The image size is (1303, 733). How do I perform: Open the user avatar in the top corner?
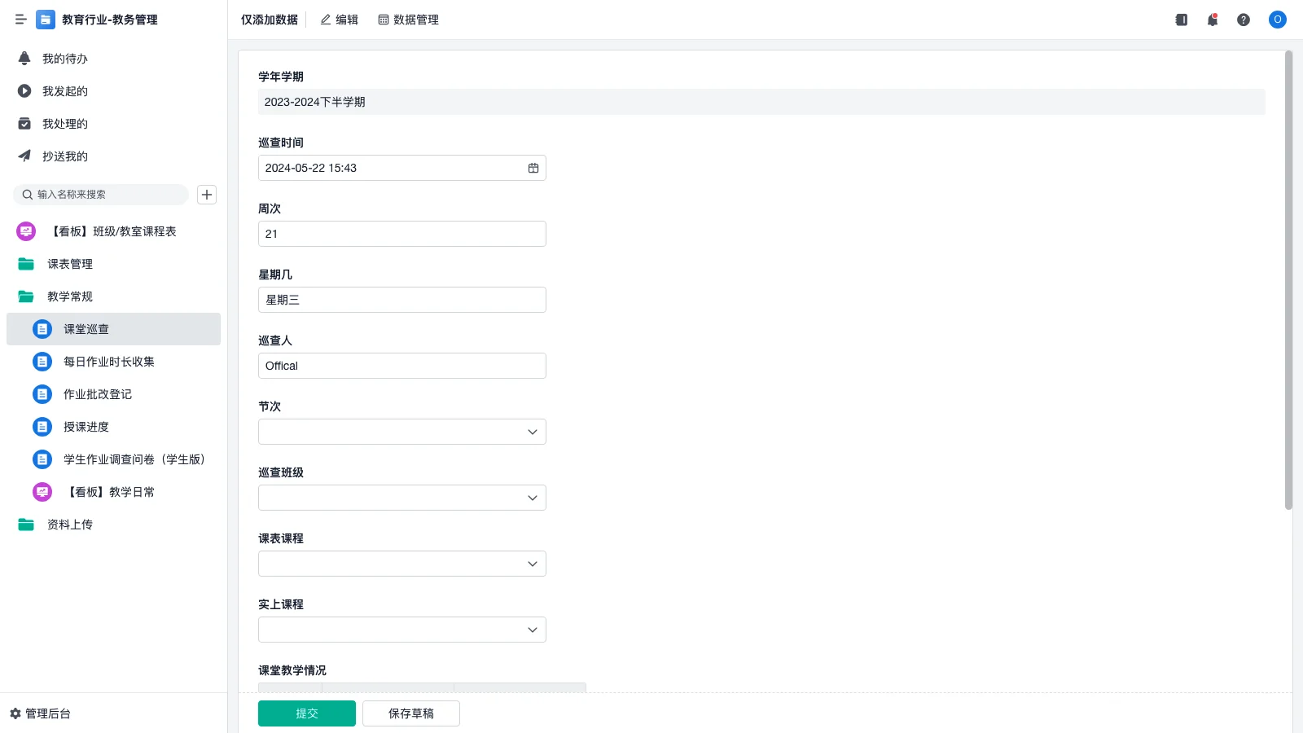pyautogui.click(x=1277, y=20)
